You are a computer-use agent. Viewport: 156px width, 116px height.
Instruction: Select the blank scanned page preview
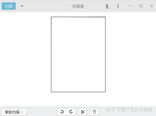point(78,55)
